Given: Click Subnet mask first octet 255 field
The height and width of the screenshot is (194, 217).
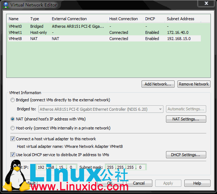Looking at the screenshot, I should [x=110, y=167].
